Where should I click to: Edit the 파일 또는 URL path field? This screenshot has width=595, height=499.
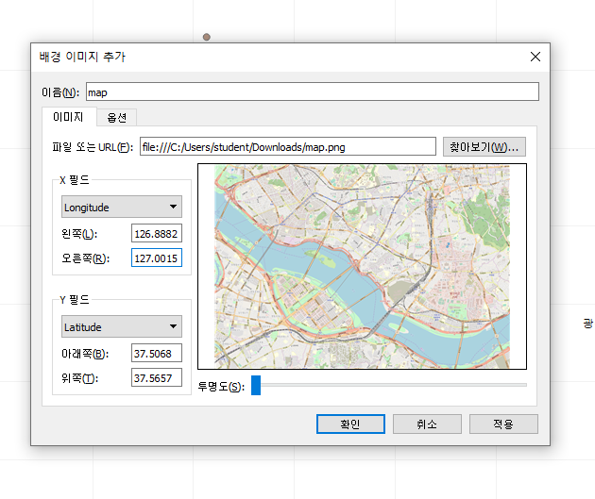pyautogui.click(x=288, y=146)
